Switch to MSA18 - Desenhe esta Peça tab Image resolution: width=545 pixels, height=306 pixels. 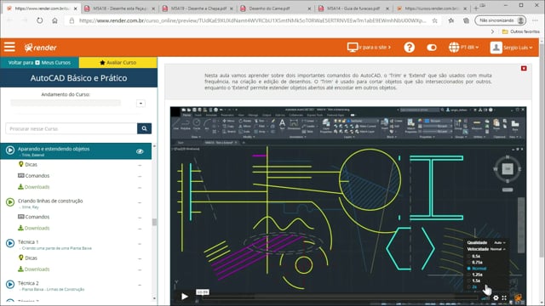click(119, 8)
